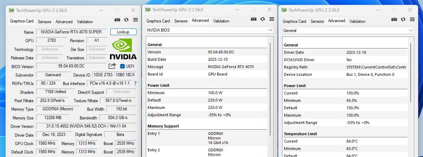Select Validation tab in right window
Viewport: 423px width, 157px height.
(358, 21)
